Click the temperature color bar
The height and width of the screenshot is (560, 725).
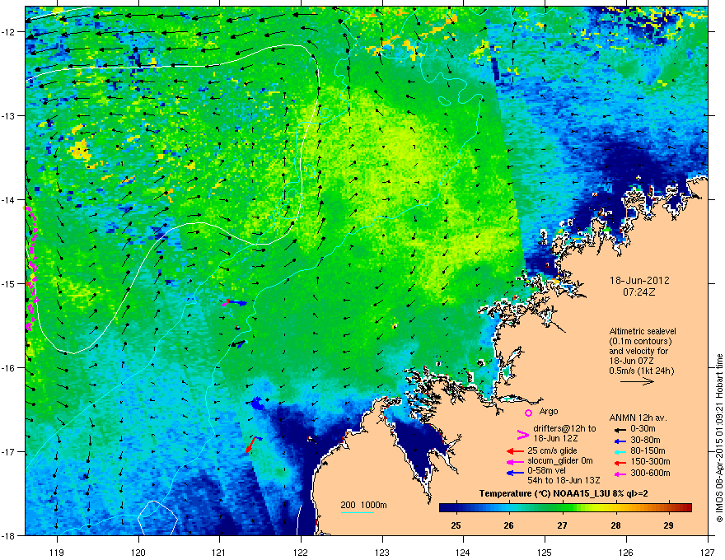tap(565, 508)
